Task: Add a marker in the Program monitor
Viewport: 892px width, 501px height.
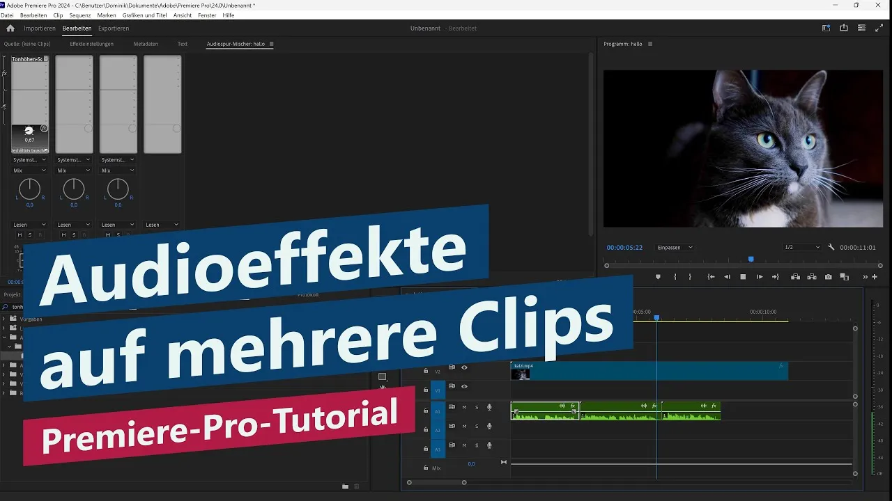Action: coord(658,276)
